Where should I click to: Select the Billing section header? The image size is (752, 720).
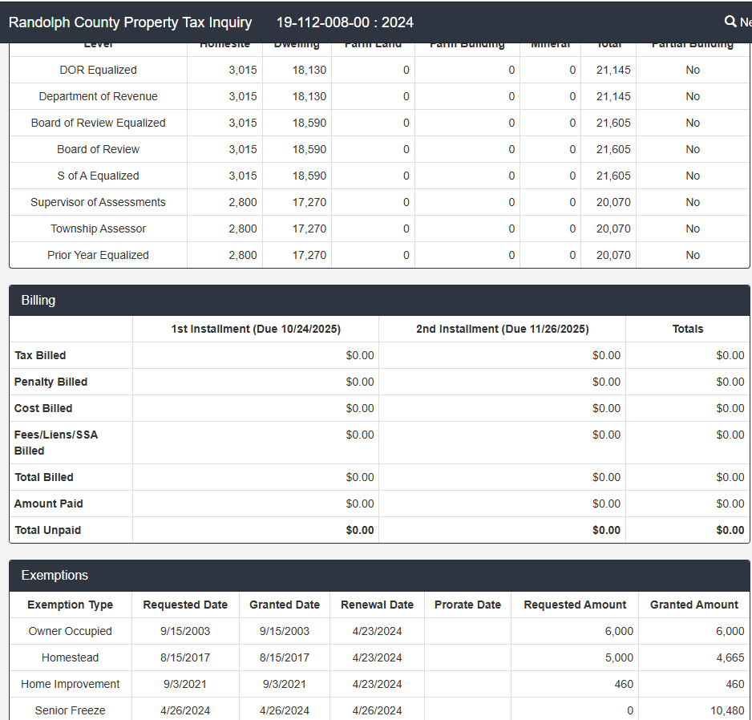tap(38, 301)
